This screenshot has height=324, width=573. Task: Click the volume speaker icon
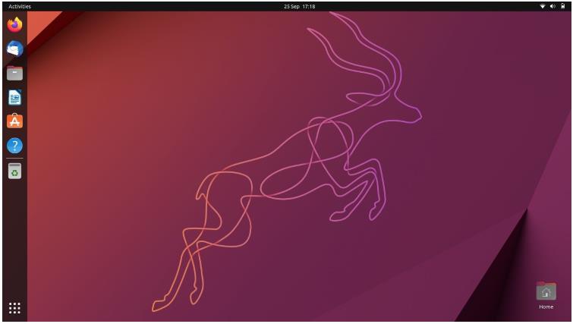pyautogui.click(x=553, y=6)
